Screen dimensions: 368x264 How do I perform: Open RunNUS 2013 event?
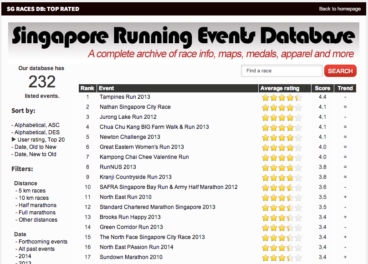(118, 167)
